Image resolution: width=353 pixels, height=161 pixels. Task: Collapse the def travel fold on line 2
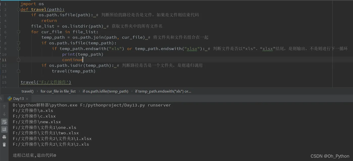point(18,10)
